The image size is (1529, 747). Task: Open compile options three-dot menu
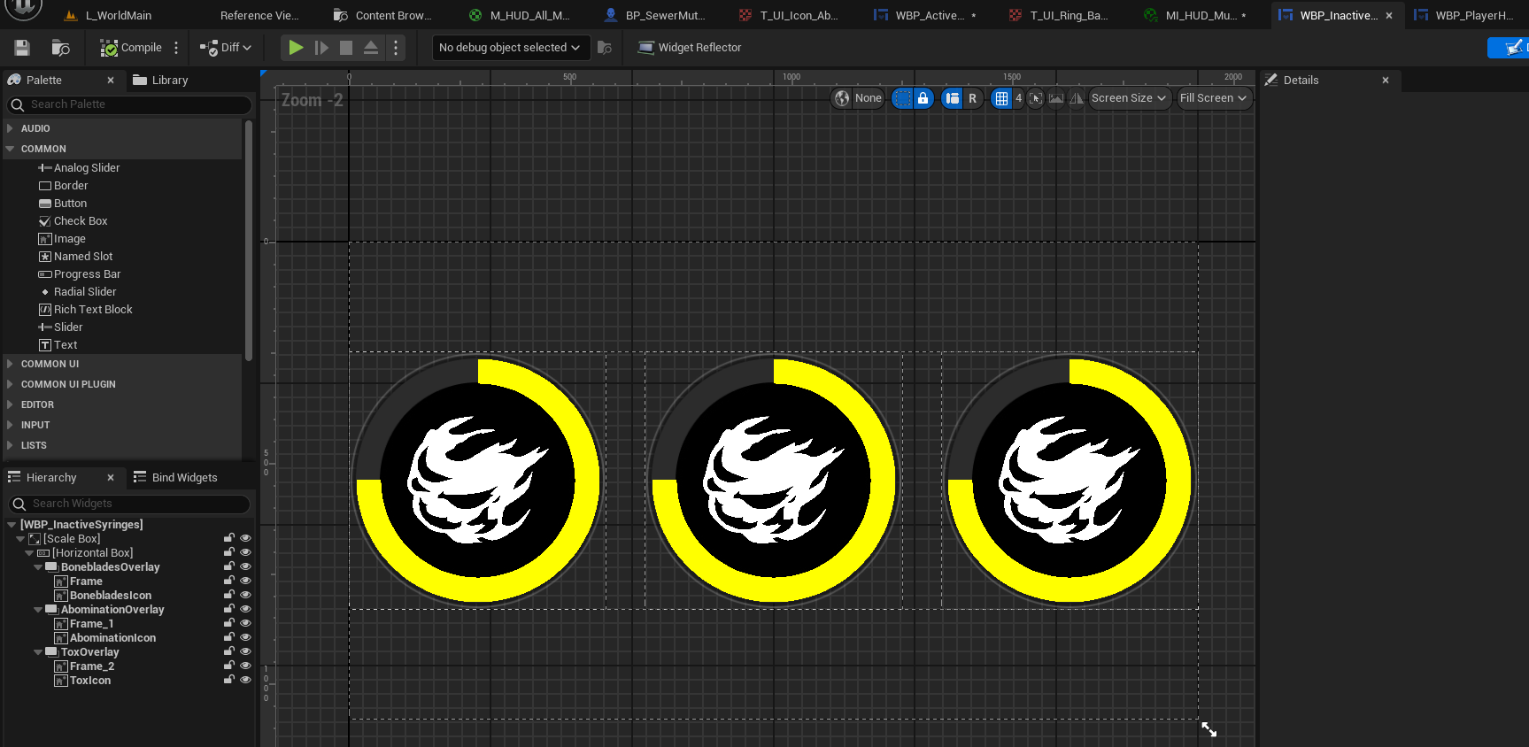(x=176, y=48)
